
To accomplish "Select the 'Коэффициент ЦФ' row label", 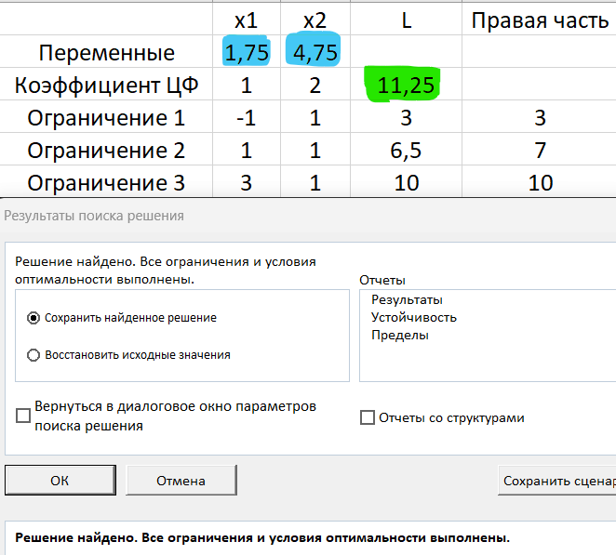I will 106,85.
